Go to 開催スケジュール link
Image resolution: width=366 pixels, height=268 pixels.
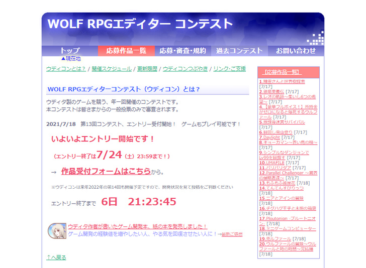(112, 69)
